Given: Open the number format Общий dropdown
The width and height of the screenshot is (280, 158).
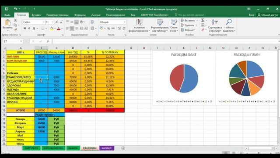Looking at the screenshot, I should pyautogui.click(x=124, y=22).
